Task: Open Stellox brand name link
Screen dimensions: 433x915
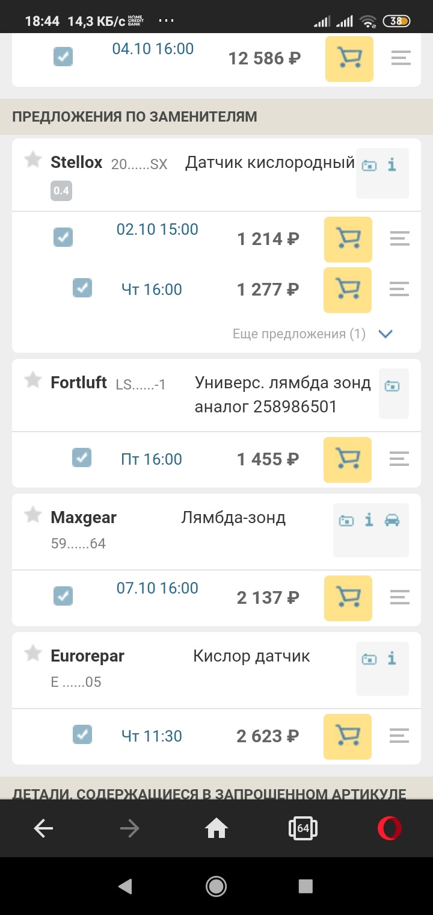Action: (x=76, y=162)
